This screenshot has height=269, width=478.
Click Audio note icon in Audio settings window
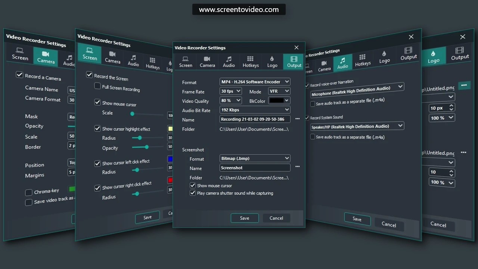(342, 60)
